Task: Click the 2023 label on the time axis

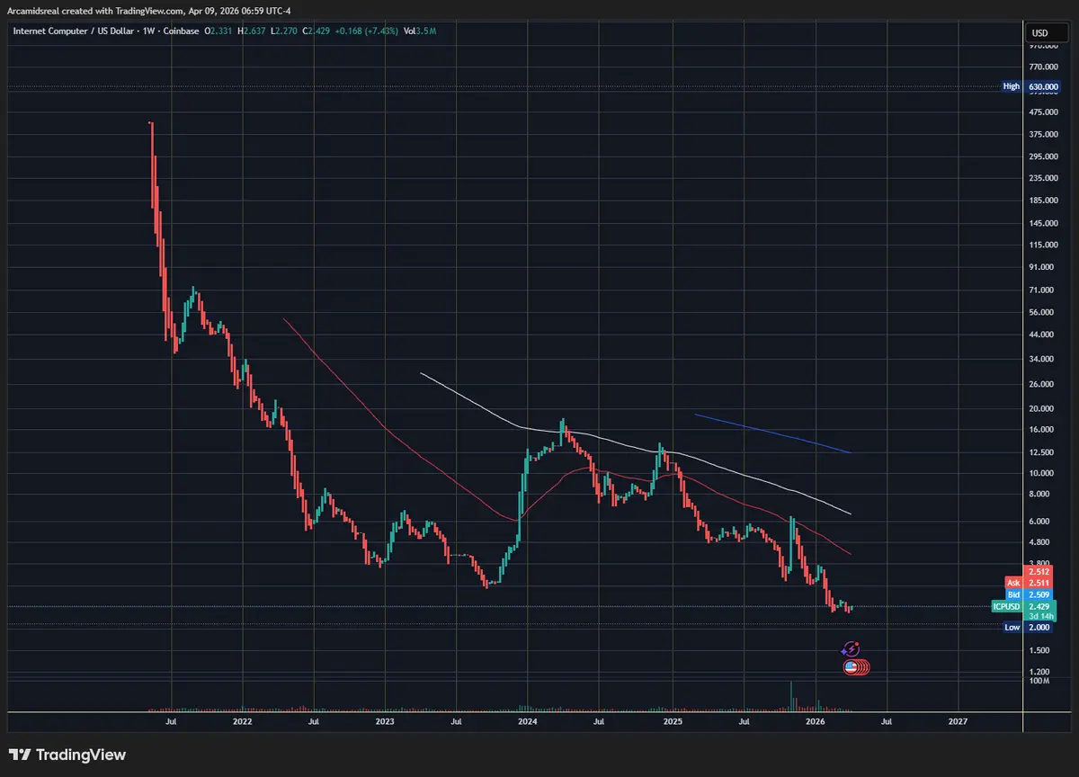Action: click(385, 721)
